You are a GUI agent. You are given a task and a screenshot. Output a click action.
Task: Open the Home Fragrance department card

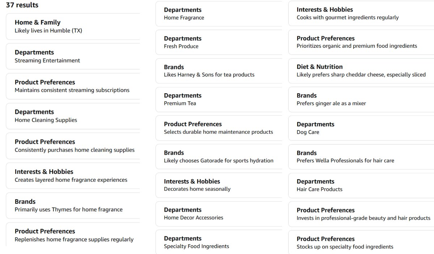pyautogui.click(x=219, y=14)
